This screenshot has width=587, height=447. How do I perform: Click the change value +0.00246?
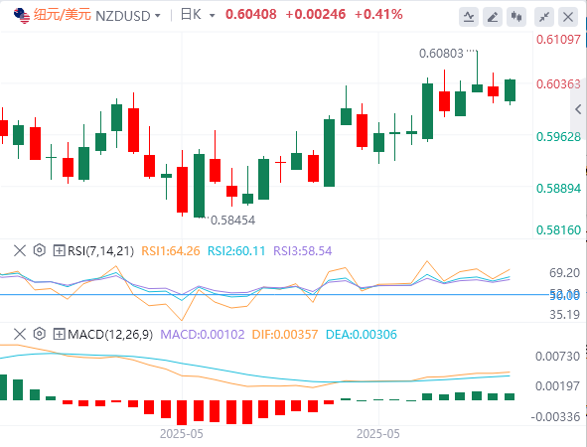315,14
